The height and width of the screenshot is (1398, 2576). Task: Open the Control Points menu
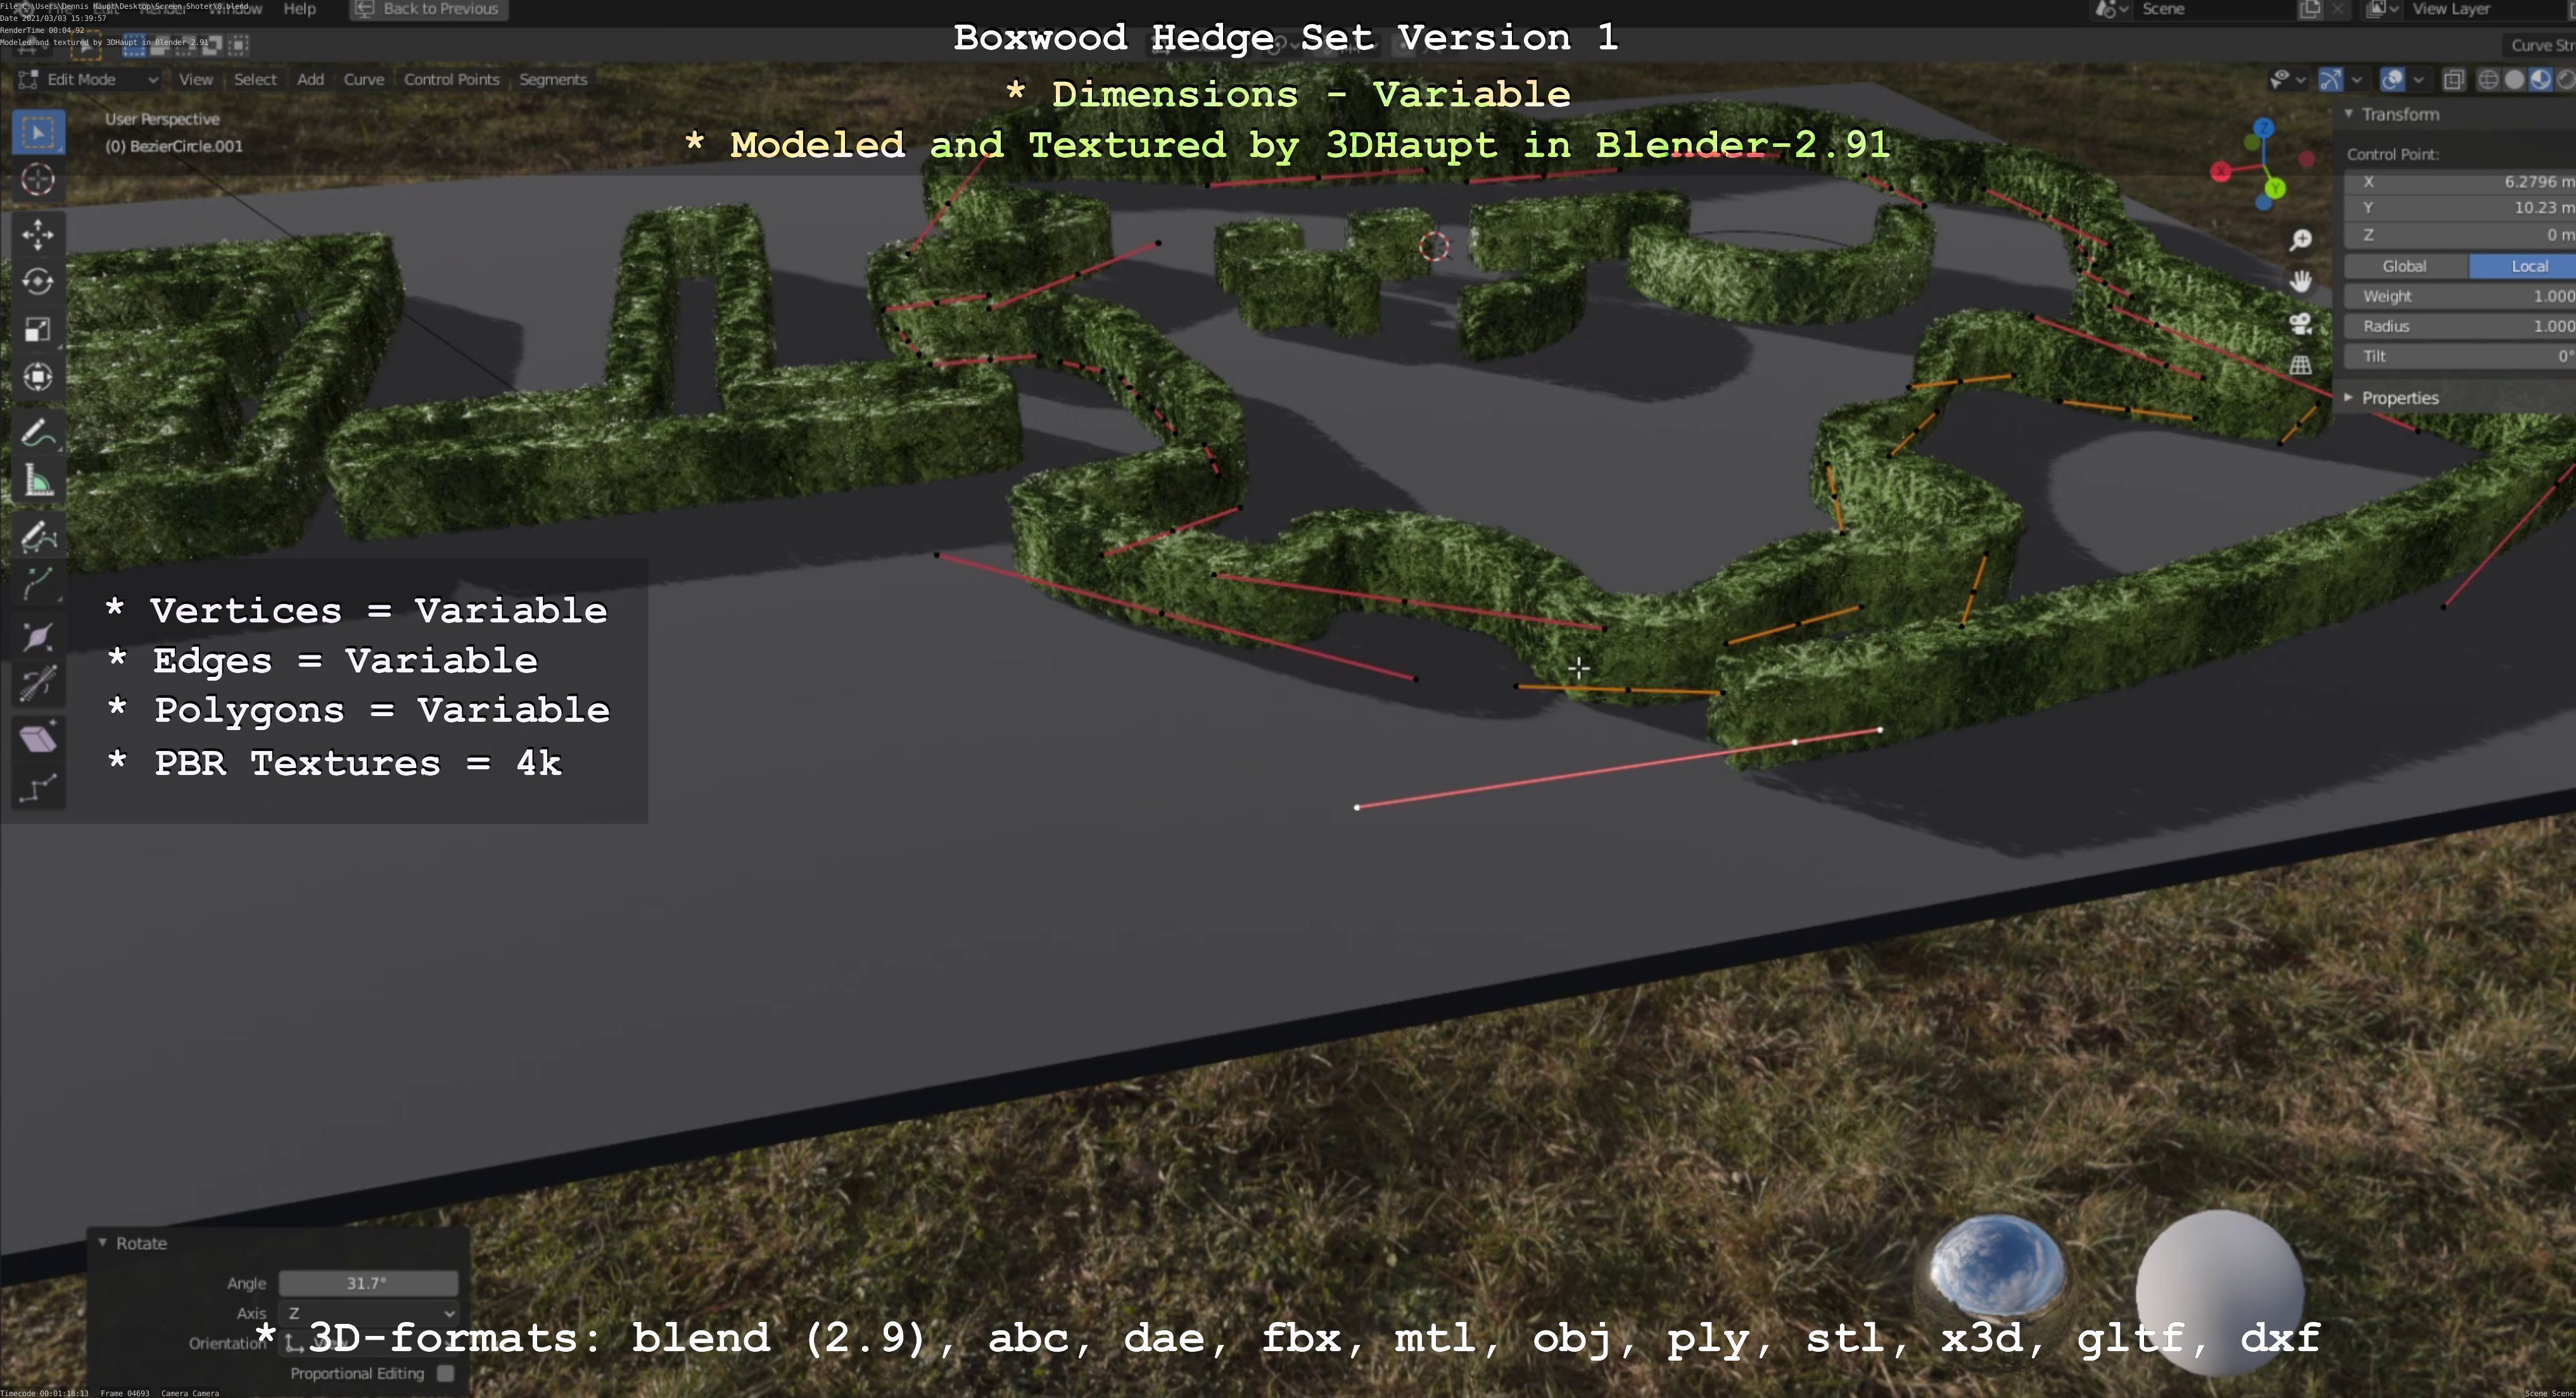coord(451,79)
